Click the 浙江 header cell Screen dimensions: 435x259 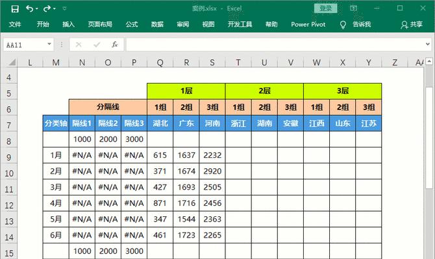(238, 123)
